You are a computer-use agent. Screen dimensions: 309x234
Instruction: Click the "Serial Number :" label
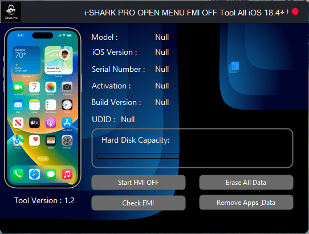(x=119, y=69)
